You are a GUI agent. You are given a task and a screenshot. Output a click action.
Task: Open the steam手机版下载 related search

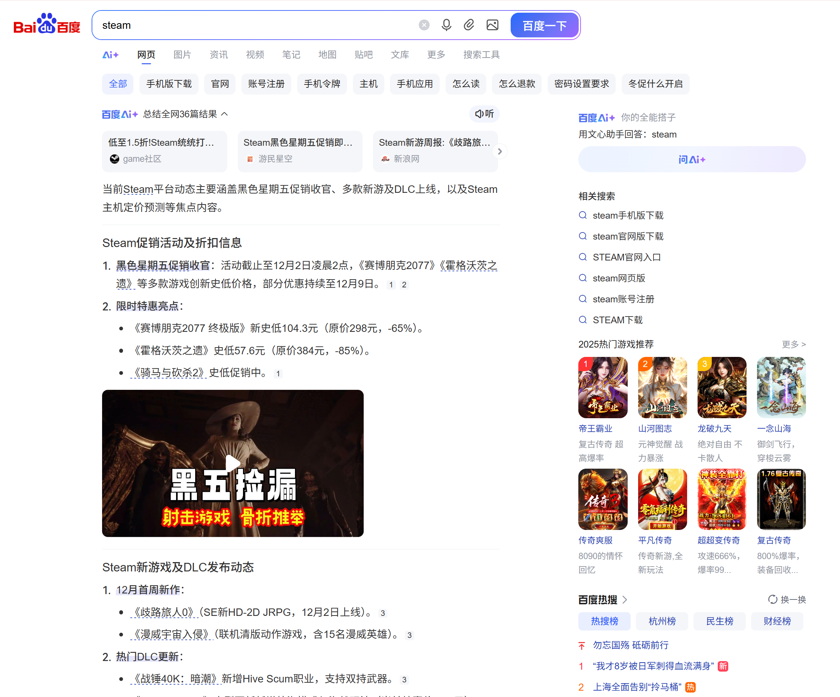(x=628, y=215)
